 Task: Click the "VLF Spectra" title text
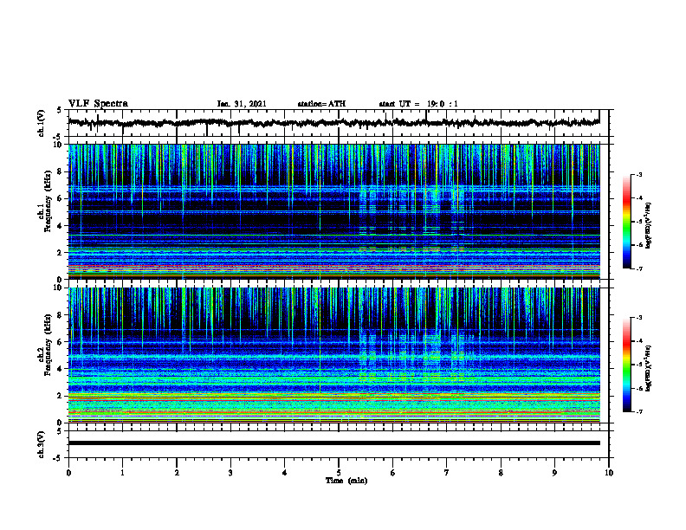tap(98, 104)
